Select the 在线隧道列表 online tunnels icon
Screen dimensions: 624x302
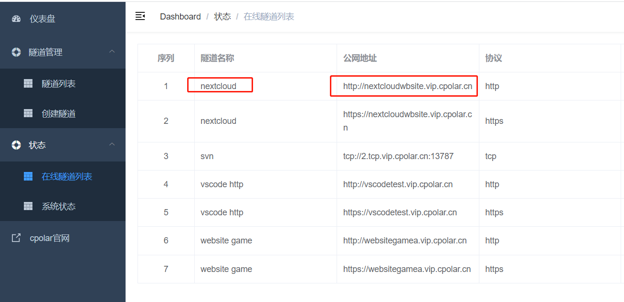click(x=28, y=176)
